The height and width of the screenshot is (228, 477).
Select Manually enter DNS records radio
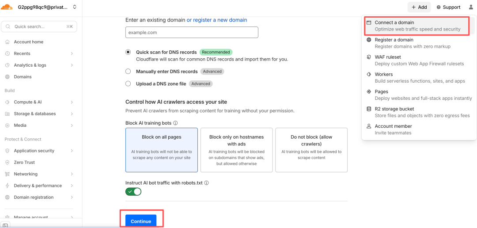(x=128, y=72)
